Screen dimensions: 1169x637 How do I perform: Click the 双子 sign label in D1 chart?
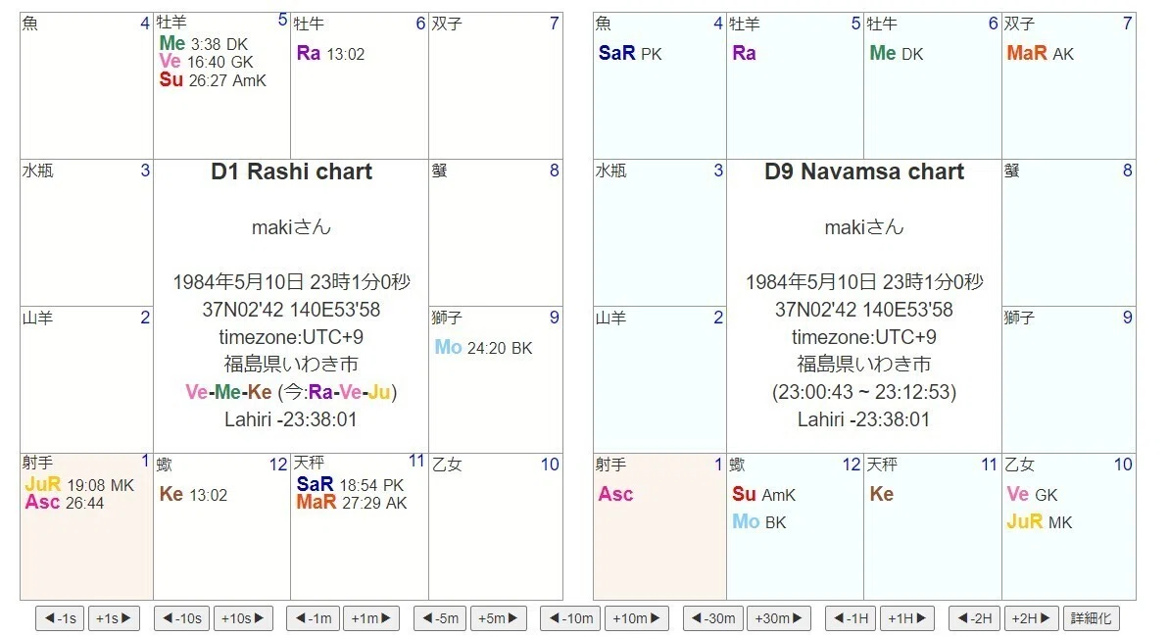(447, 24)
